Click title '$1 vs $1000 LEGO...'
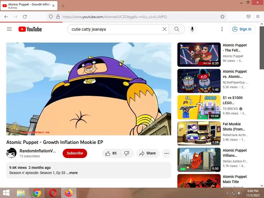Viewport: 264px width, 198px height. pyautogui.click(x=233, y=100)
